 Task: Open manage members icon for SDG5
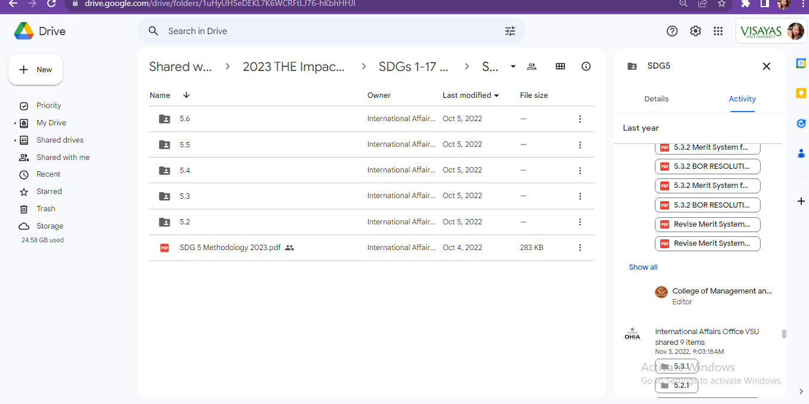point(532,66)
